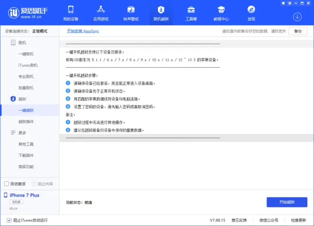Open 我的设备 device tab
The width and height of the screenshot is (314, 226).
point(71,14)
